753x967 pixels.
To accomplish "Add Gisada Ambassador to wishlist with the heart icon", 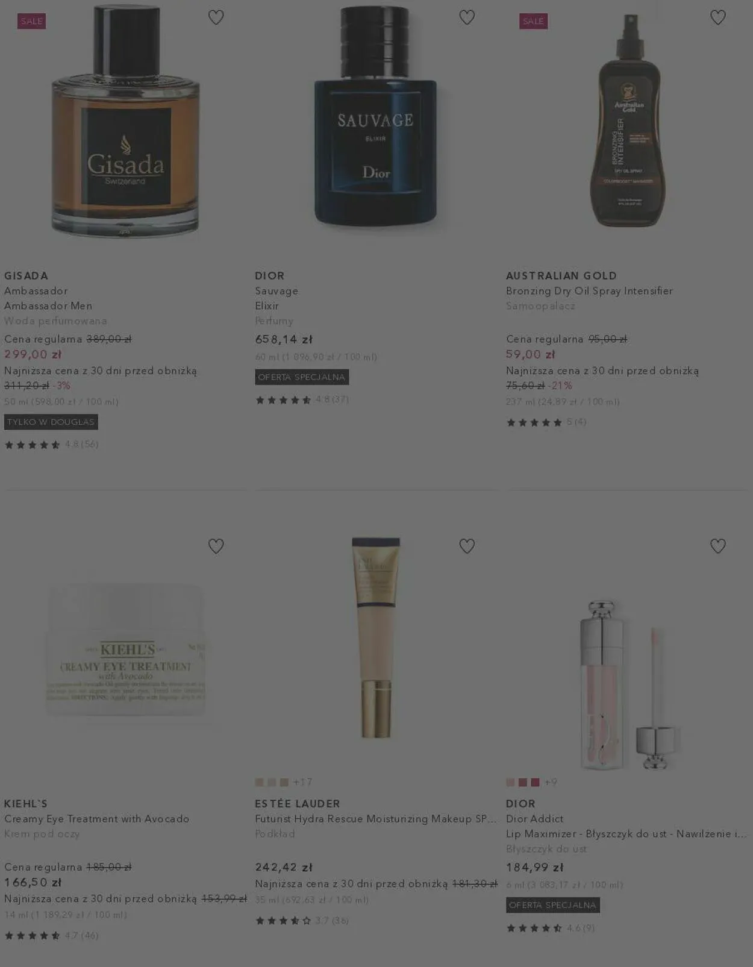I will pyautogui.click(x=216, y=17).
